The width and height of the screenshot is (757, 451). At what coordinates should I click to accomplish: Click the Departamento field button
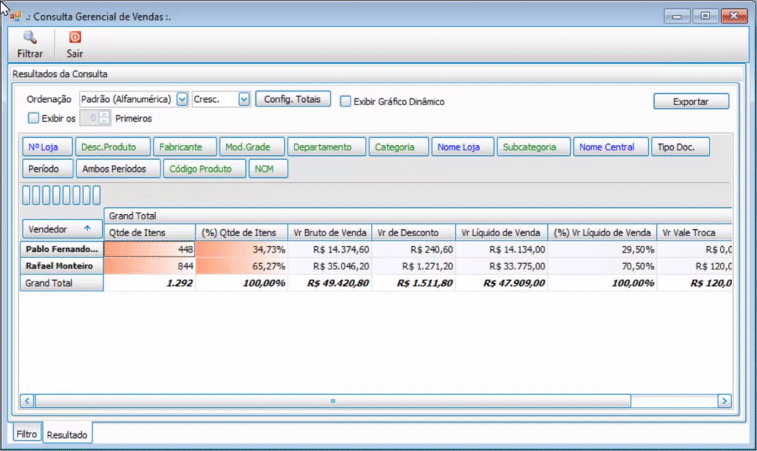pos(326,147)
